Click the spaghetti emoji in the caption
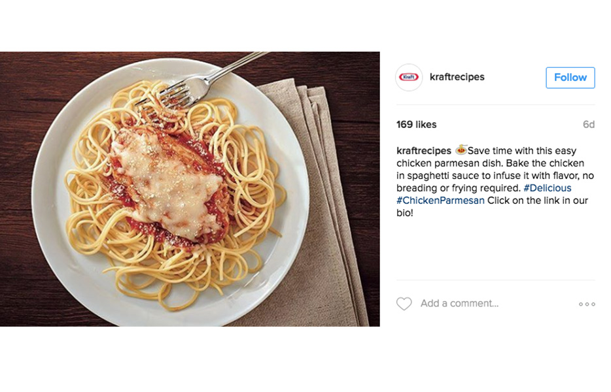 [461, 150]
